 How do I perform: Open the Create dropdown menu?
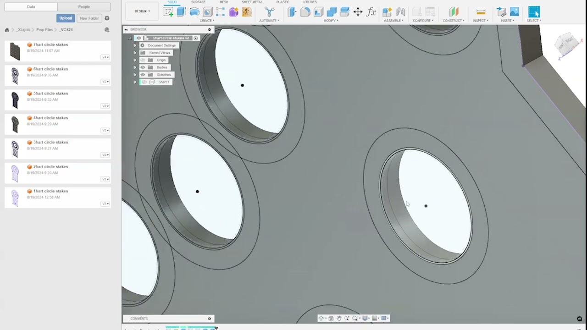pyautogui.click(x=207, y=21)
